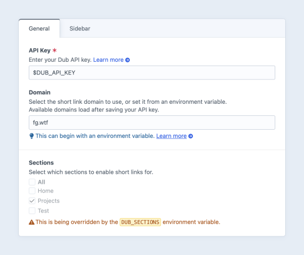The height and width of the screenshot is (255, 304).
Task: Click the API Key heading label
Action: coord(40,51)
